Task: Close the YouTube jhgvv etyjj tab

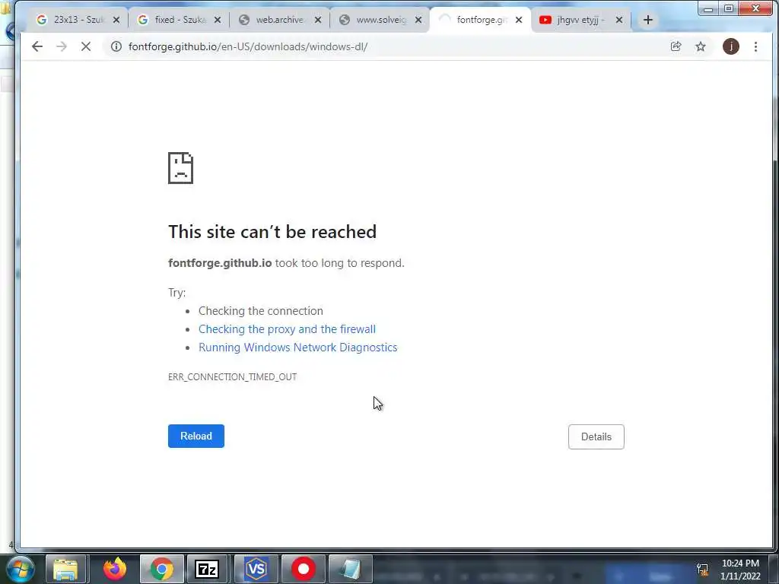Action: coord(619,20)
